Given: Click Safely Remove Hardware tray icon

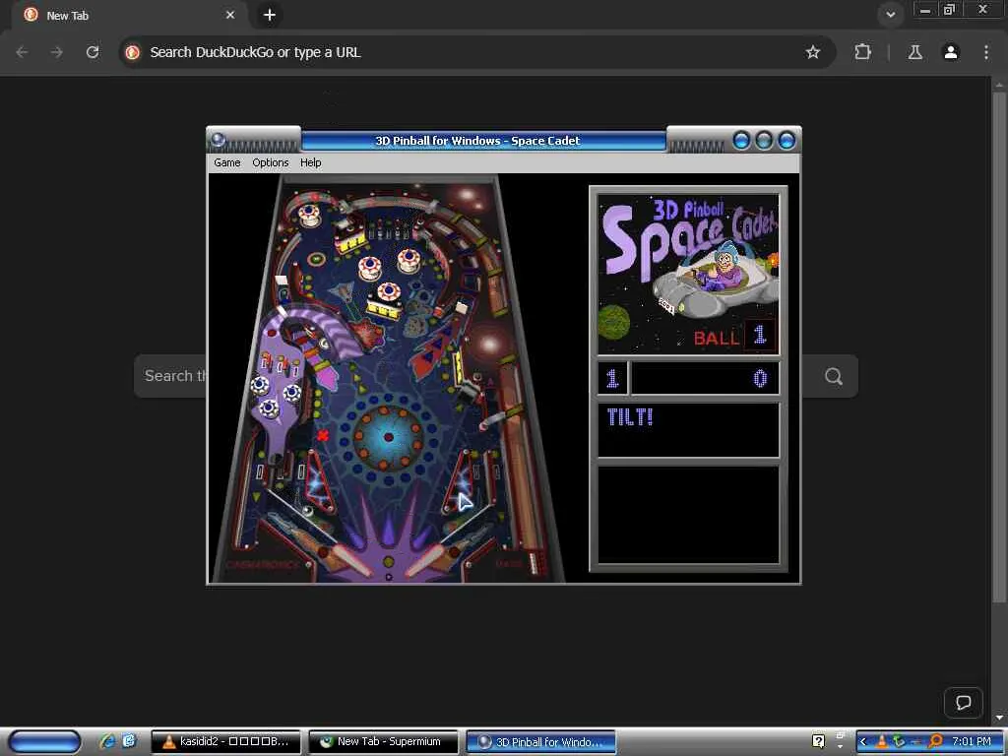Looking at the screenshot, I should tap(900, 742).
